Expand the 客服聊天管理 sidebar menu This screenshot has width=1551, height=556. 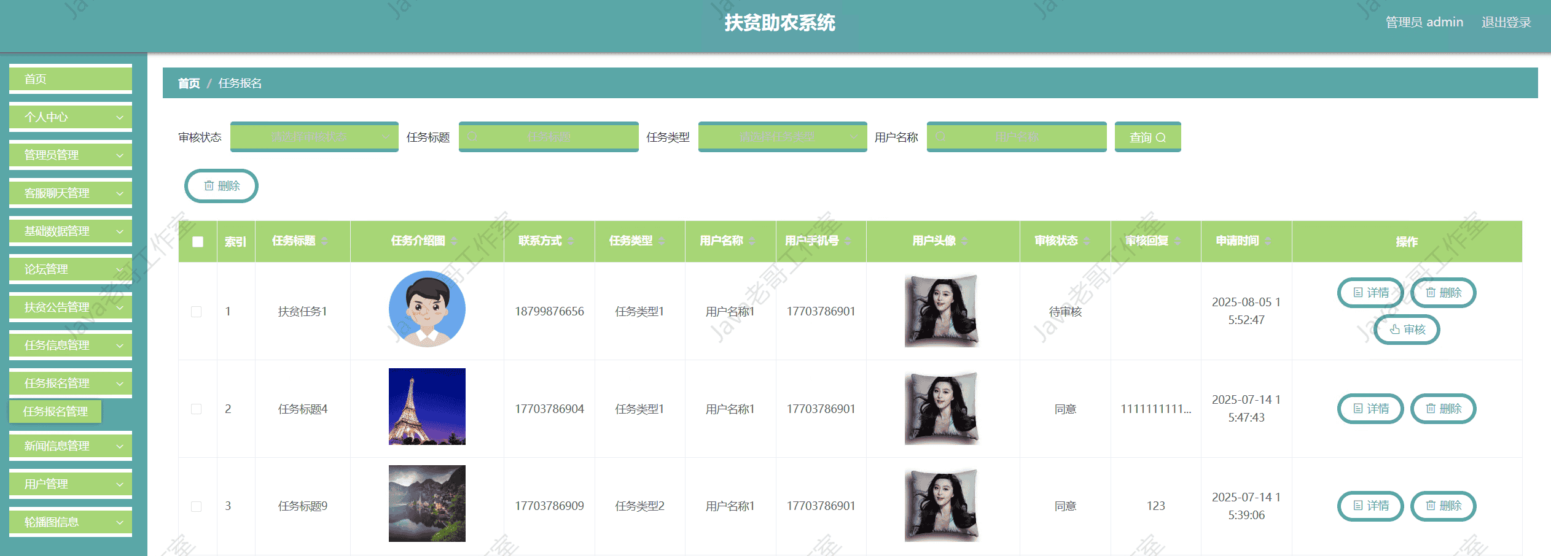click(x=71, y=193)
